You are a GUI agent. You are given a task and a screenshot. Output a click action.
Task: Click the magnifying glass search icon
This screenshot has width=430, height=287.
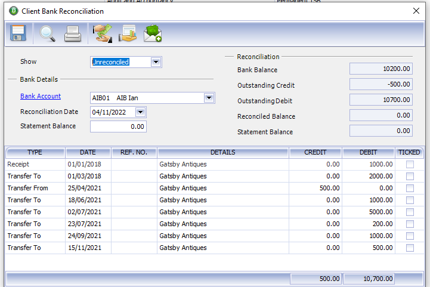[x=47, y=33]
